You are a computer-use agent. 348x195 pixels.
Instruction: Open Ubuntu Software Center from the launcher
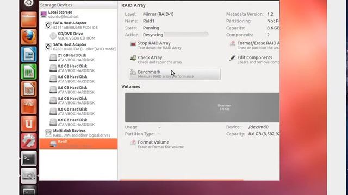pyautogui.click(x=29, y=106)
